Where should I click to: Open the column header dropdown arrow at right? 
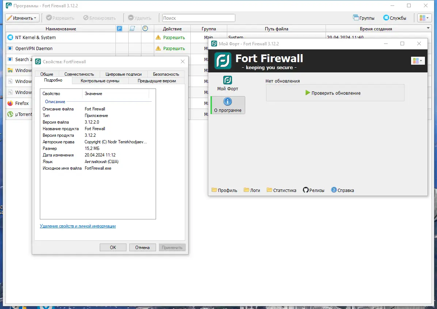pos(428,28)
